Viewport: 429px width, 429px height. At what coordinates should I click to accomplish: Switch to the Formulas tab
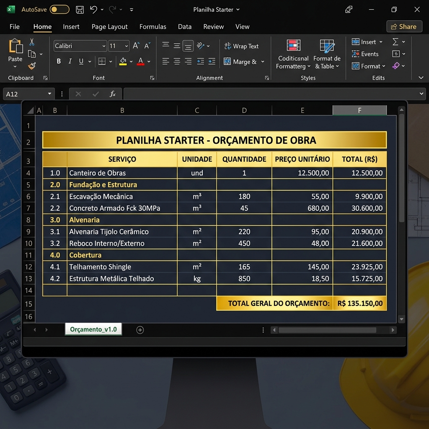(x=152, y=26)
